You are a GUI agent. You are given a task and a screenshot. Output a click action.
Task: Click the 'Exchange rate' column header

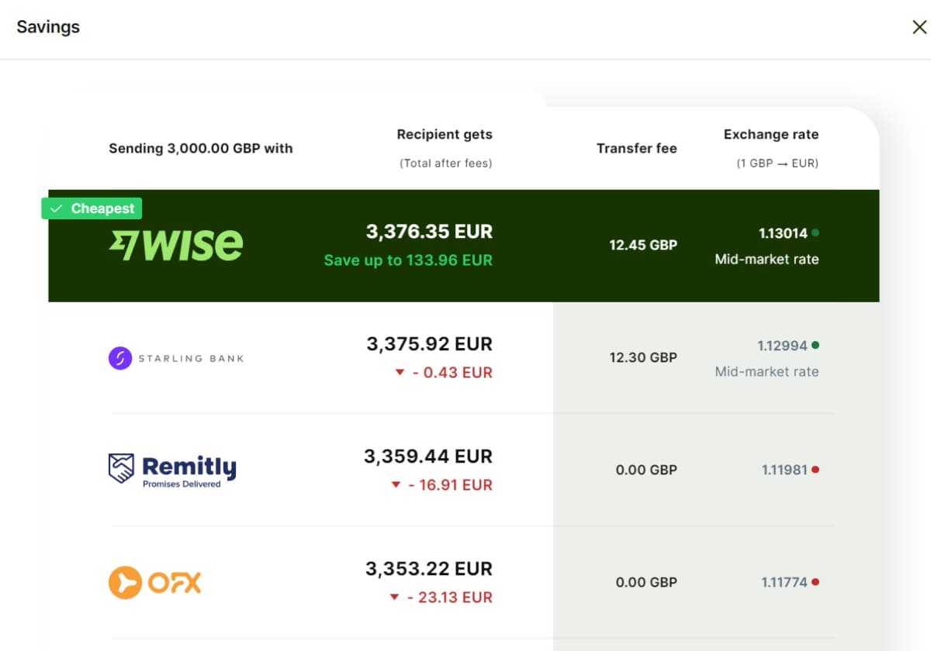771,134
